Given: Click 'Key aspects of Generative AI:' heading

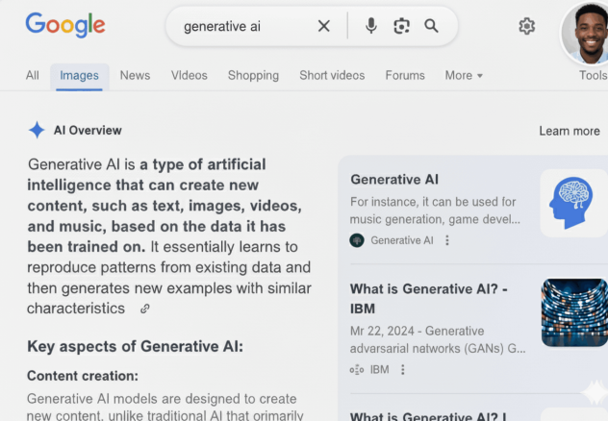Looking at the screenshot, I should pos(135,346).
